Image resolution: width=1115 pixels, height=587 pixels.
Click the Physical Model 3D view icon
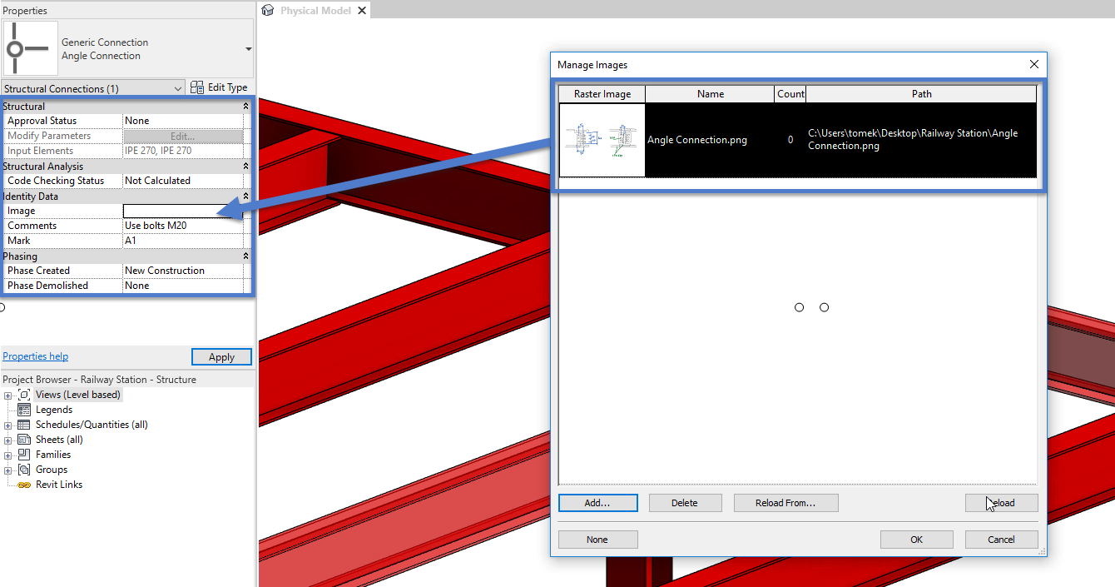(268, 10)
